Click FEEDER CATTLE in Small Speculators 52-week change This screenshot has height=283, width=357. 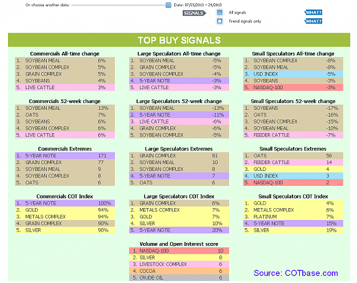click(293, 135)
